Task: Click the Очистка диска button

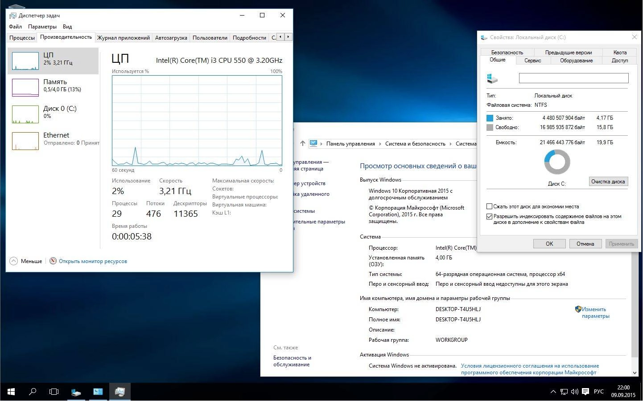Action: (x=608, y=182)
